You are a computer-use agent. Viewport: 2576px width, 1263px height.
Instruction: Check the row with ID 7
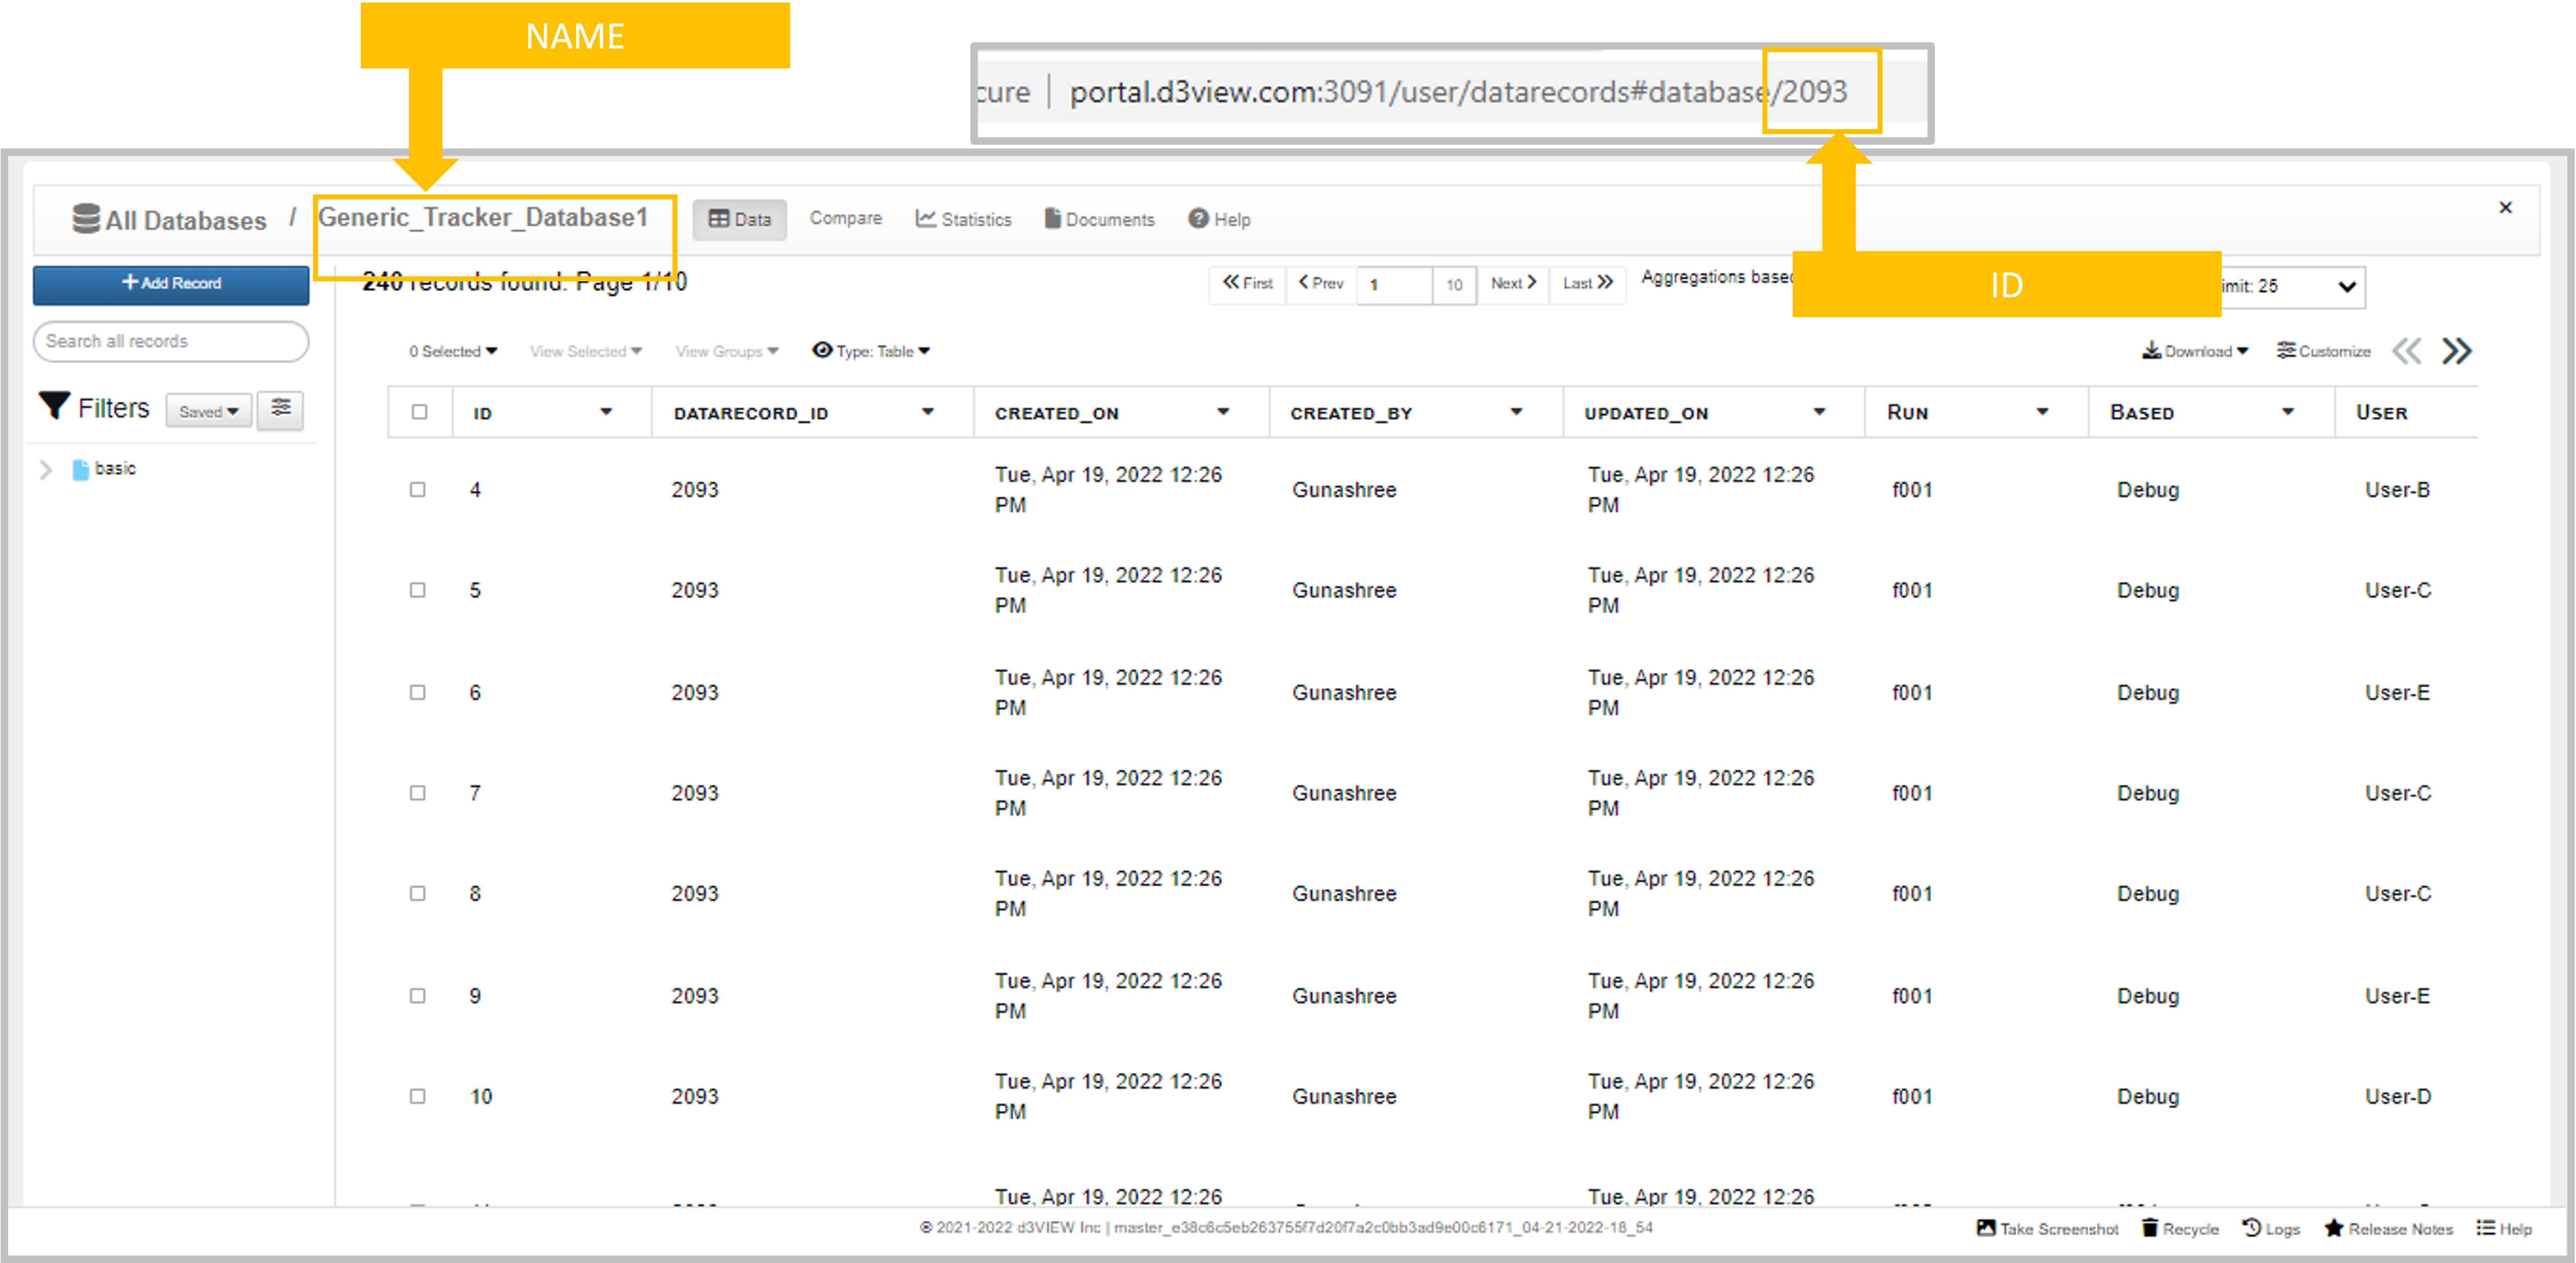(x=418, y=793)
